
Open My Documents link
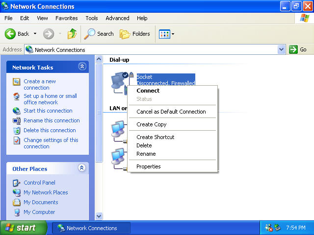pyautogui.click(x=41, y=202)
